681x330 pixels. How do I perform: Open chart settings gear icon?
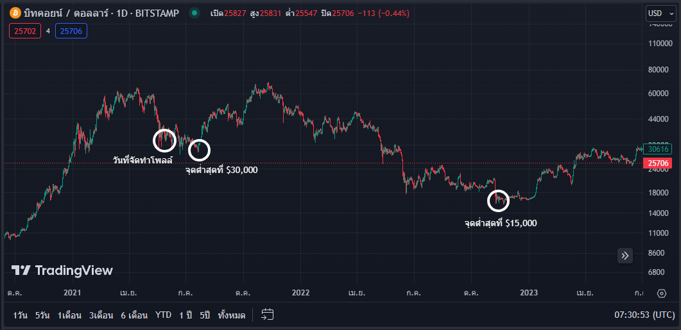pos(662,293)
